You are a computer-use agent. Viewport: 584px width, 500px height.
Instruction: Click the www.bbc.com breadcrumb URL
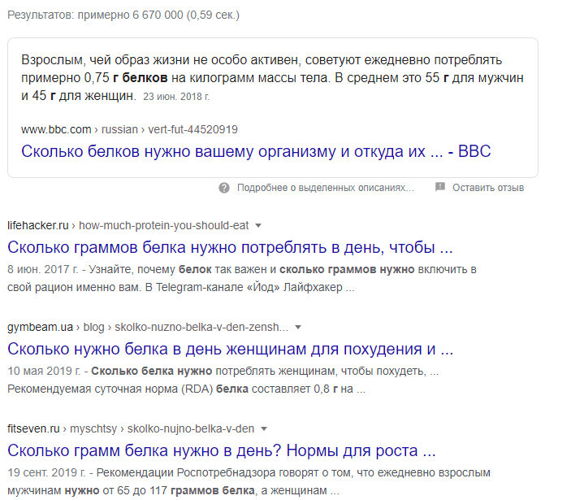click(x=129, y=129)
